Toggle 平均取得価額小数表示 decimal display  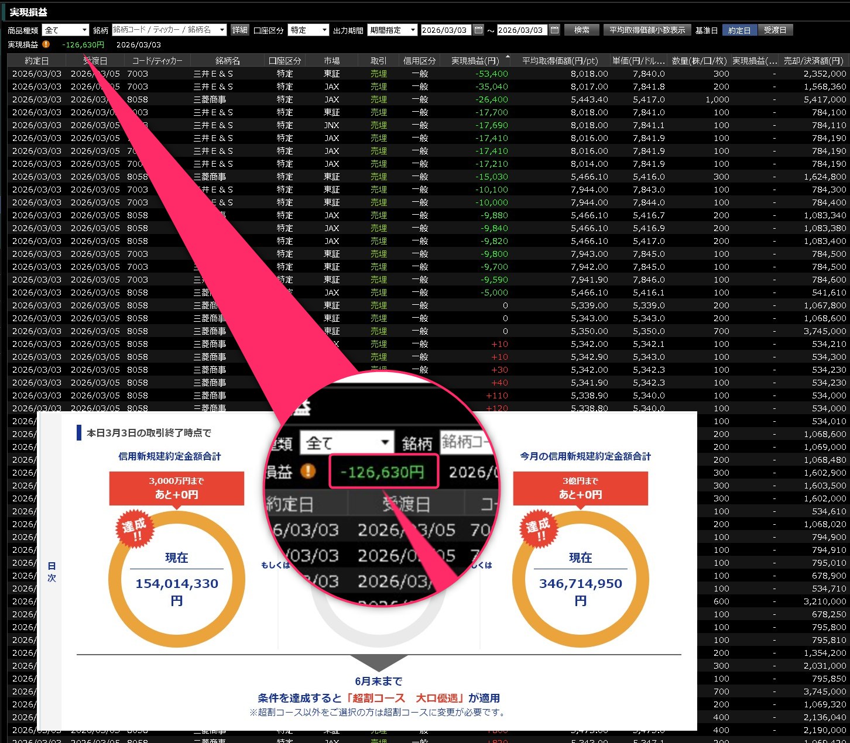647,30
